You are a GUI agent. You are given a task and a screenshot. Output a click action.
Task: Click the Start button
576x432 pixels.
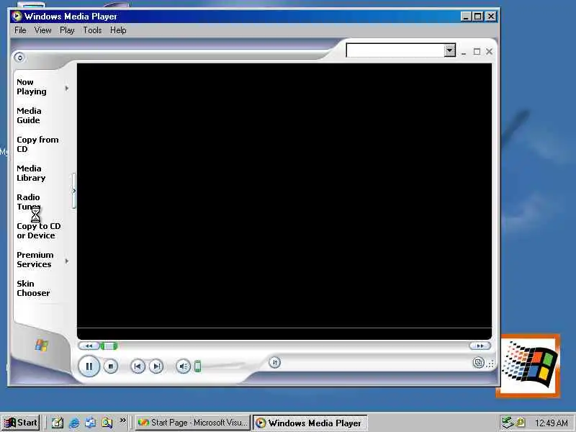tap(21, 423)
